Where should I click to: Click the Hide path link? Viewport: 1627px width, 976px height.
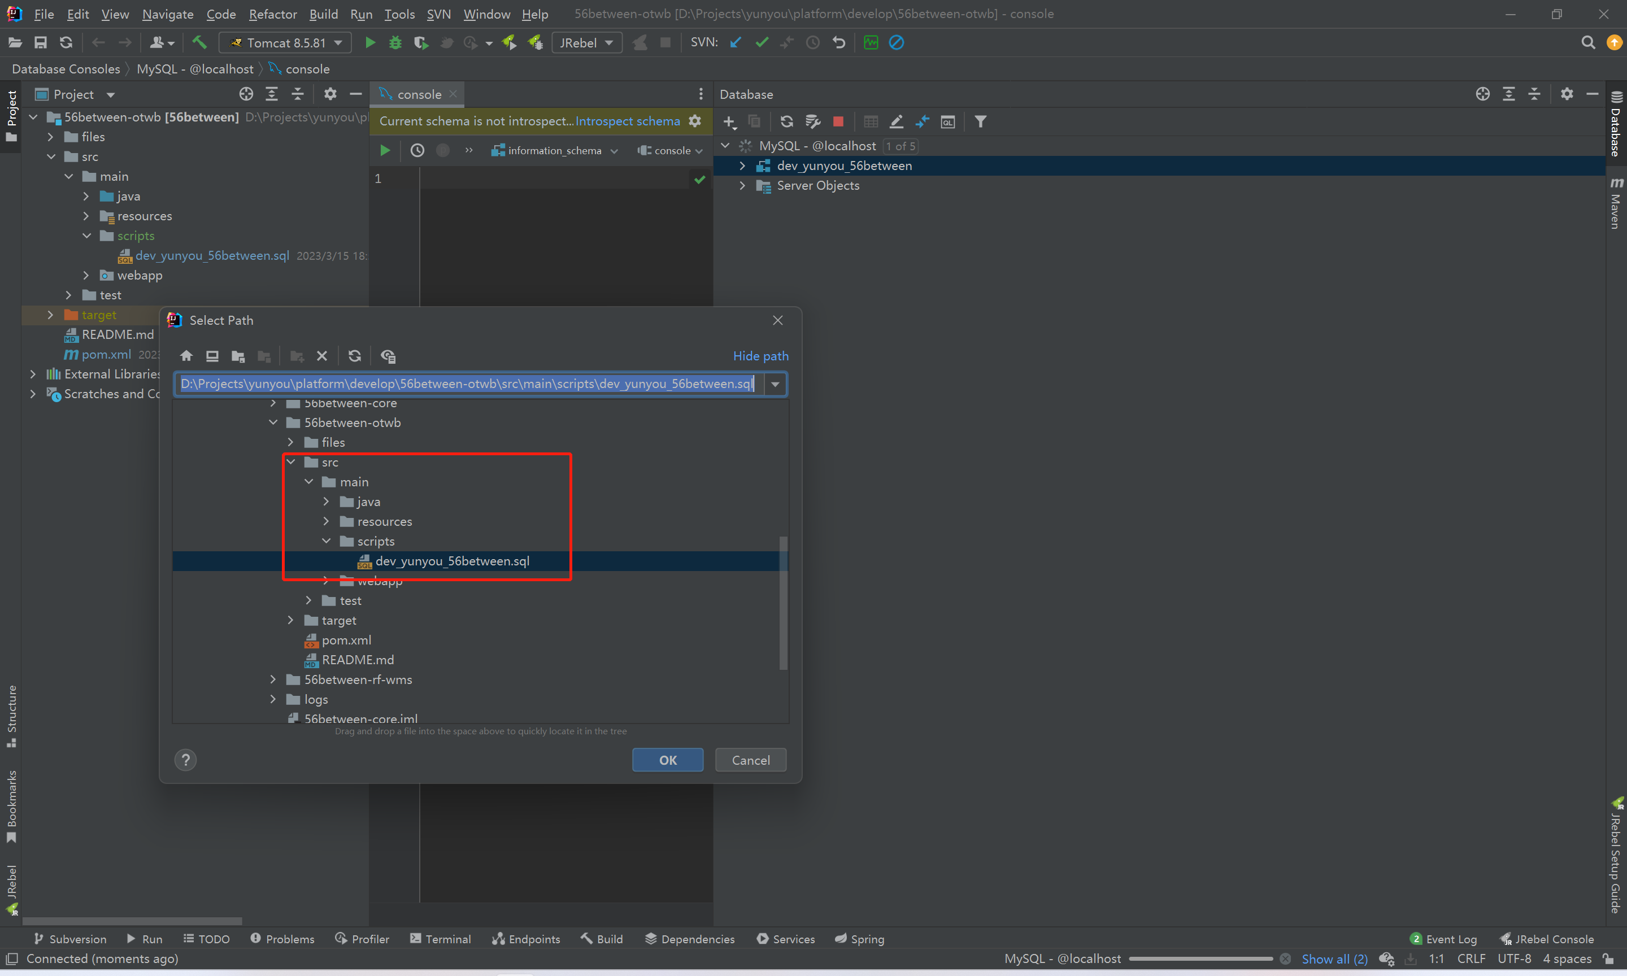pos(760,356)
